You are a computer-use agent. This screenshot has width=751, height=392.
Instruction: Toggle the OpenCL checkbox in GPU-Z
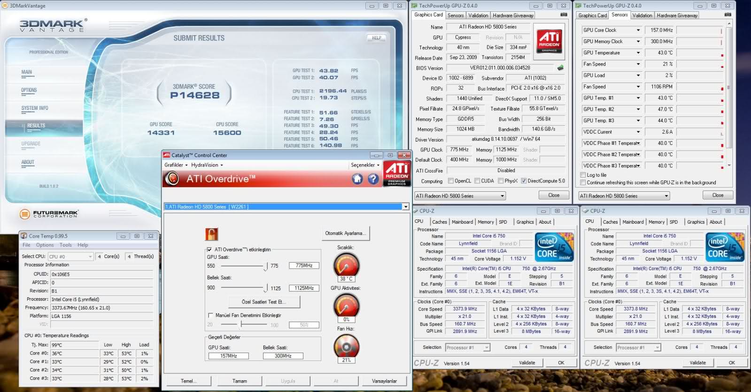[x=451, y=181]
